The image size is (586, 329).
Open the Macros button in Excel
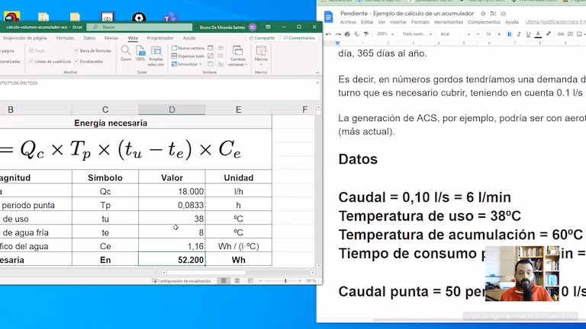[261, 55]
